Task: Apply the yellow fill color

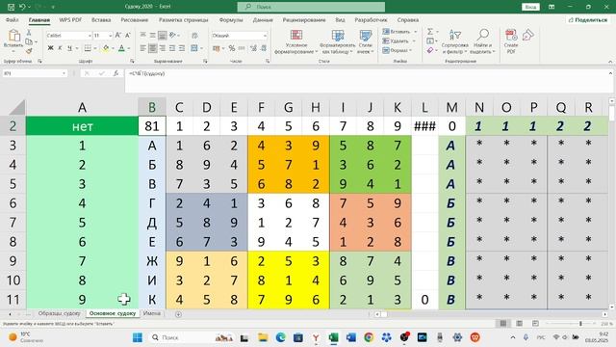Action: [x=105, y=48]
